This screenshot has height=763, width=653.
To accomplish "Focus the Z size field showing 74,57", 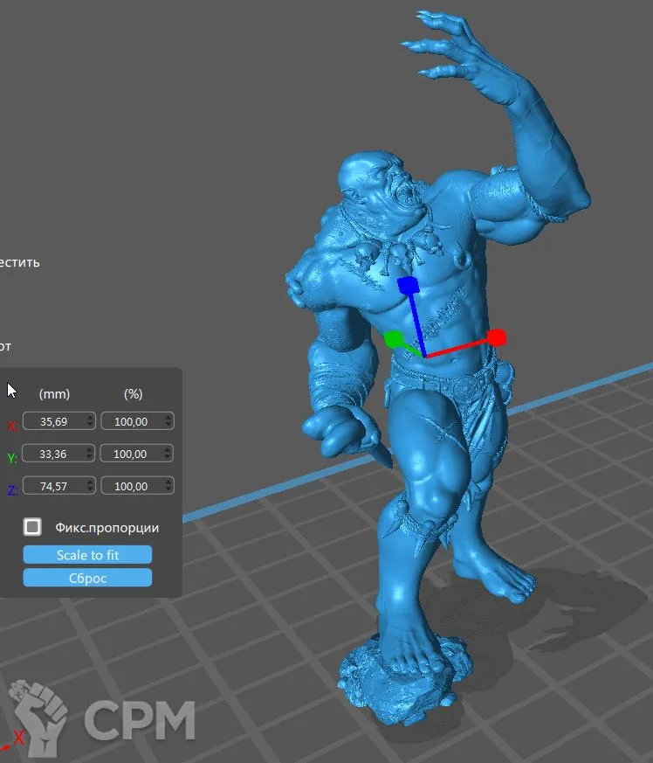I will point(54,487).
